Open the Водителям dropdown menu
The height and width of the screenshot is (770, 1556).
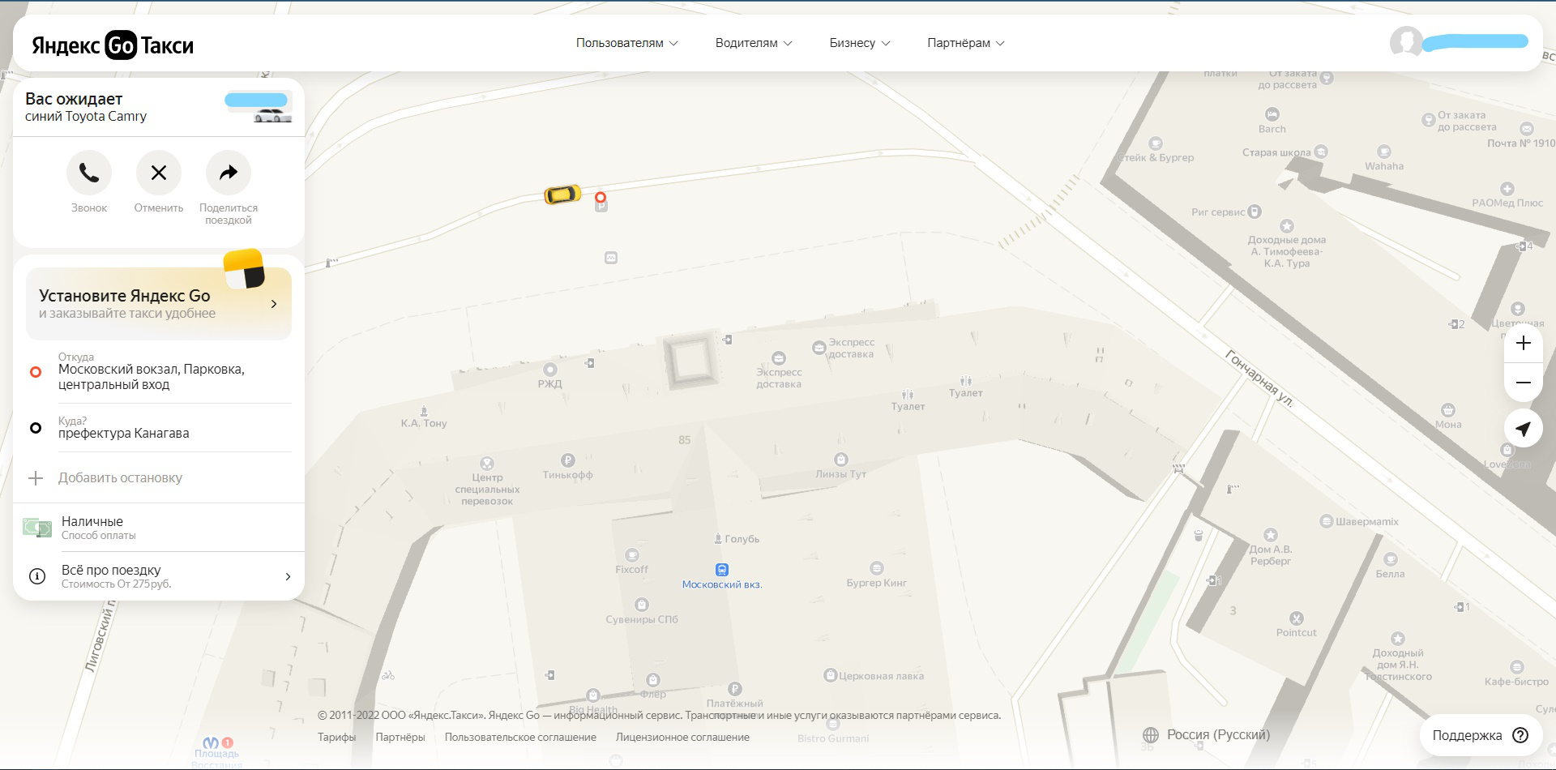point(754,43)
